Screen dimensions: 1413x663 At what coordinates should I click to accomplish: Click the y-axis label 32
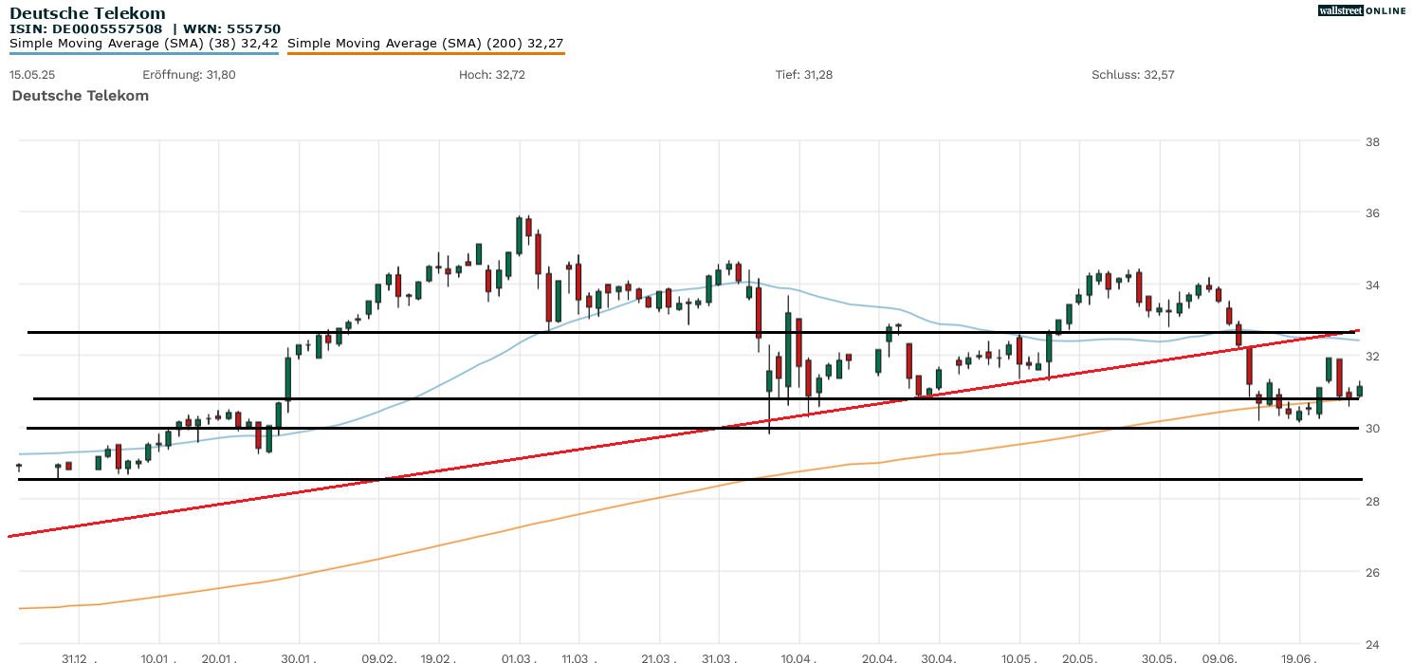click(x=1372, y=357)
